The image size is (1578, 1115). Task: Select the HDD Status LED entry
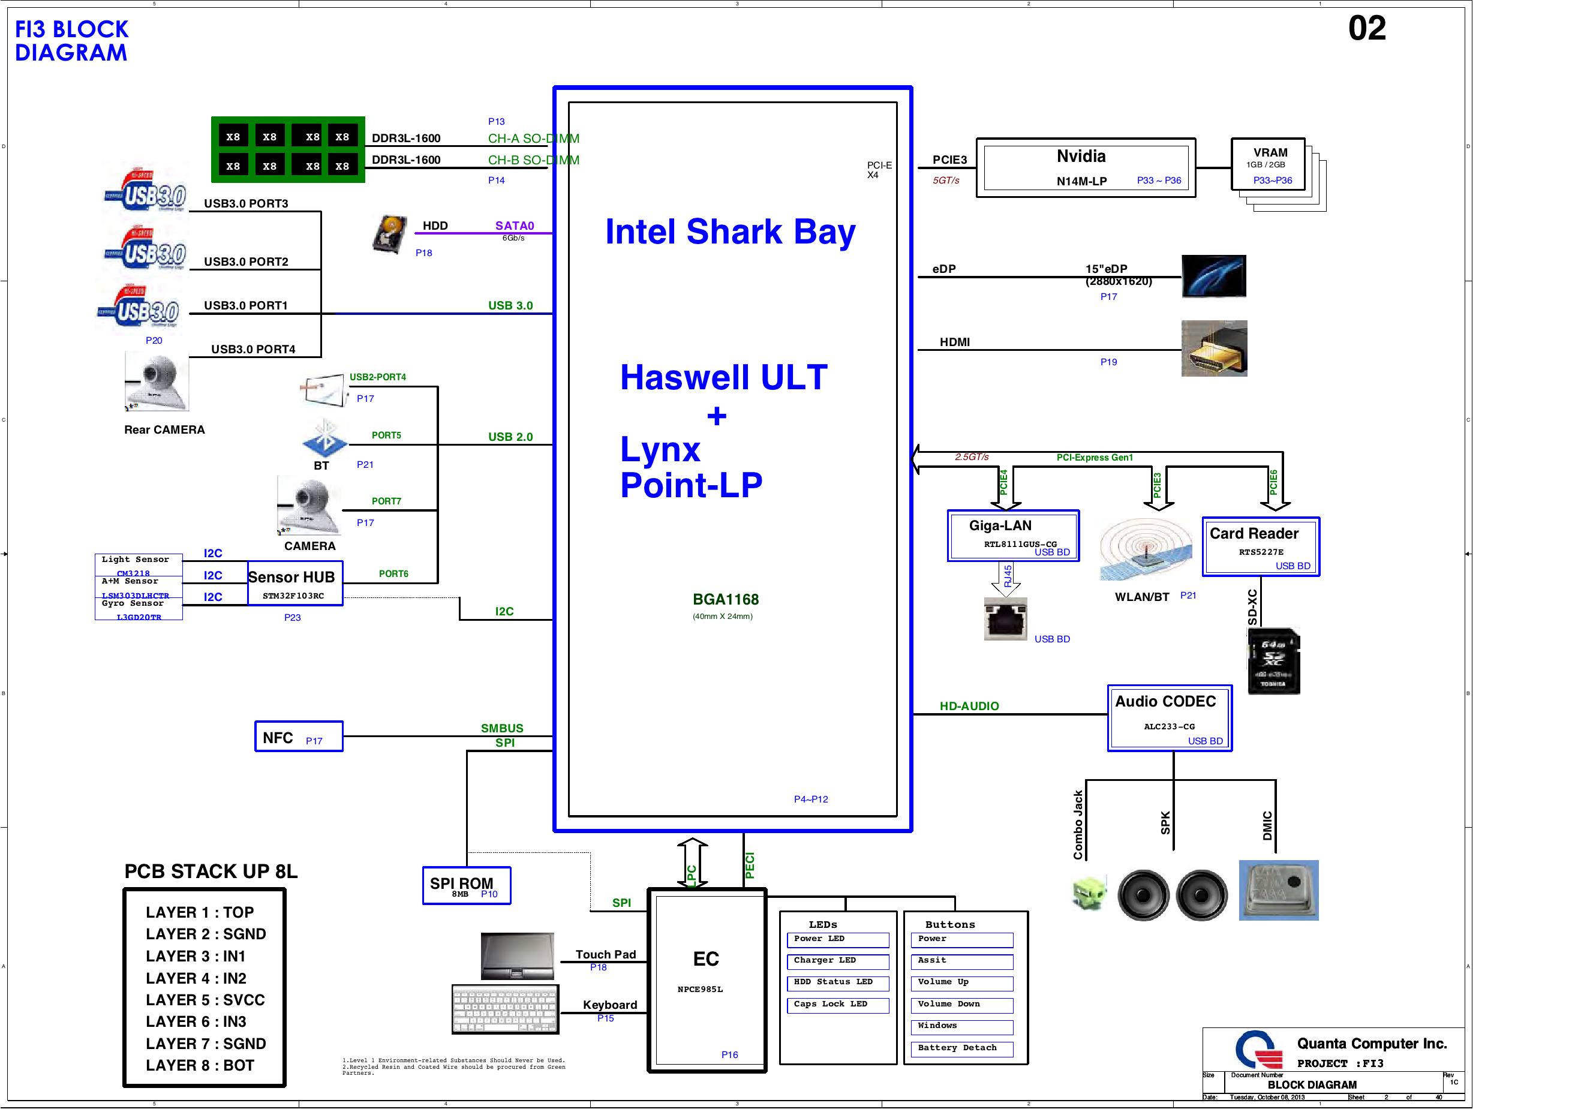pos(837,984)
